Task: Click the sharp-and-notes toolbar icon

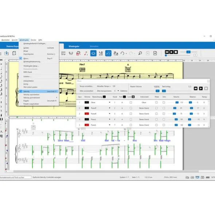Action: (x=116, y=53)
